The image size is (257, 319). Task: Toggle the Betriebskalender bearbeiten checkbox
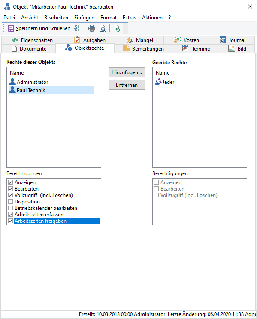click(x=11, y=208)
